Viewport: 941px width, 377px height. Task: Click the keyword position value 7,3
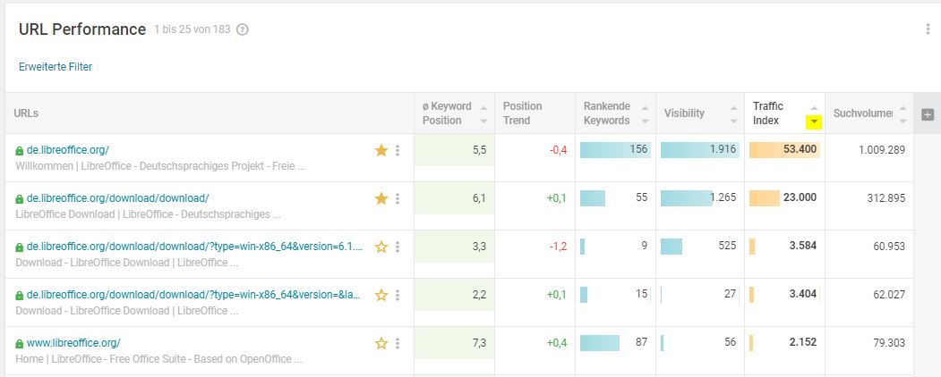(x=479, y=343)
